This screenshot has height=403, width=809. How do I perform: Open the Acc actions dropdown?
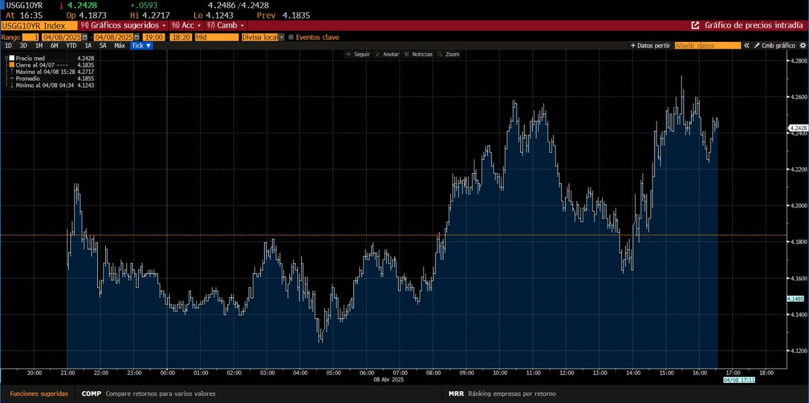[x=187, y=26]
